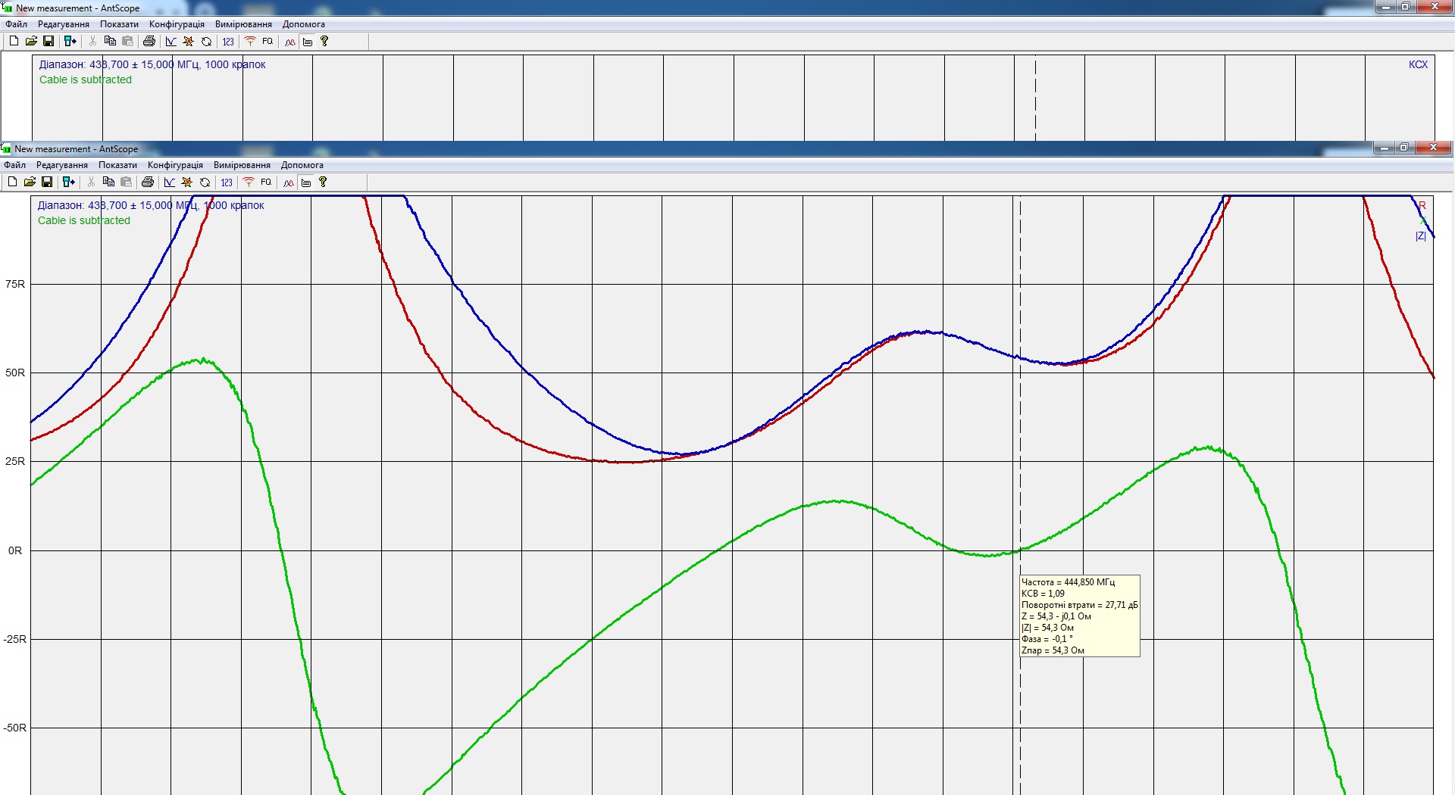This screenshot has height=795, width=1455.
Task: Copy data using copy icon in lower window
Action: [x=108, y=182]
